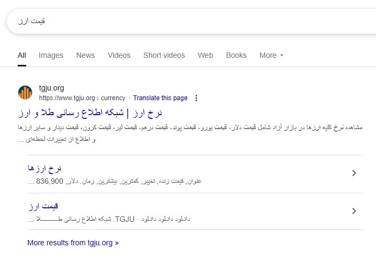Open the نرخ ارز | شبکه اطلاع رسانی result title
The image size is (376, 263).
tap(90, 113)
